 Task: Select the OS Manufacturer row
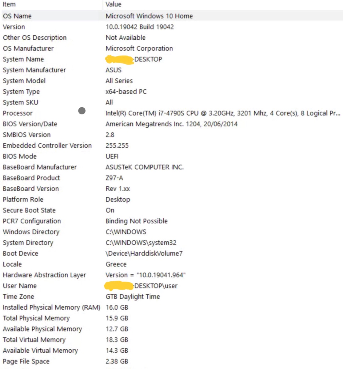click(28, 48)
